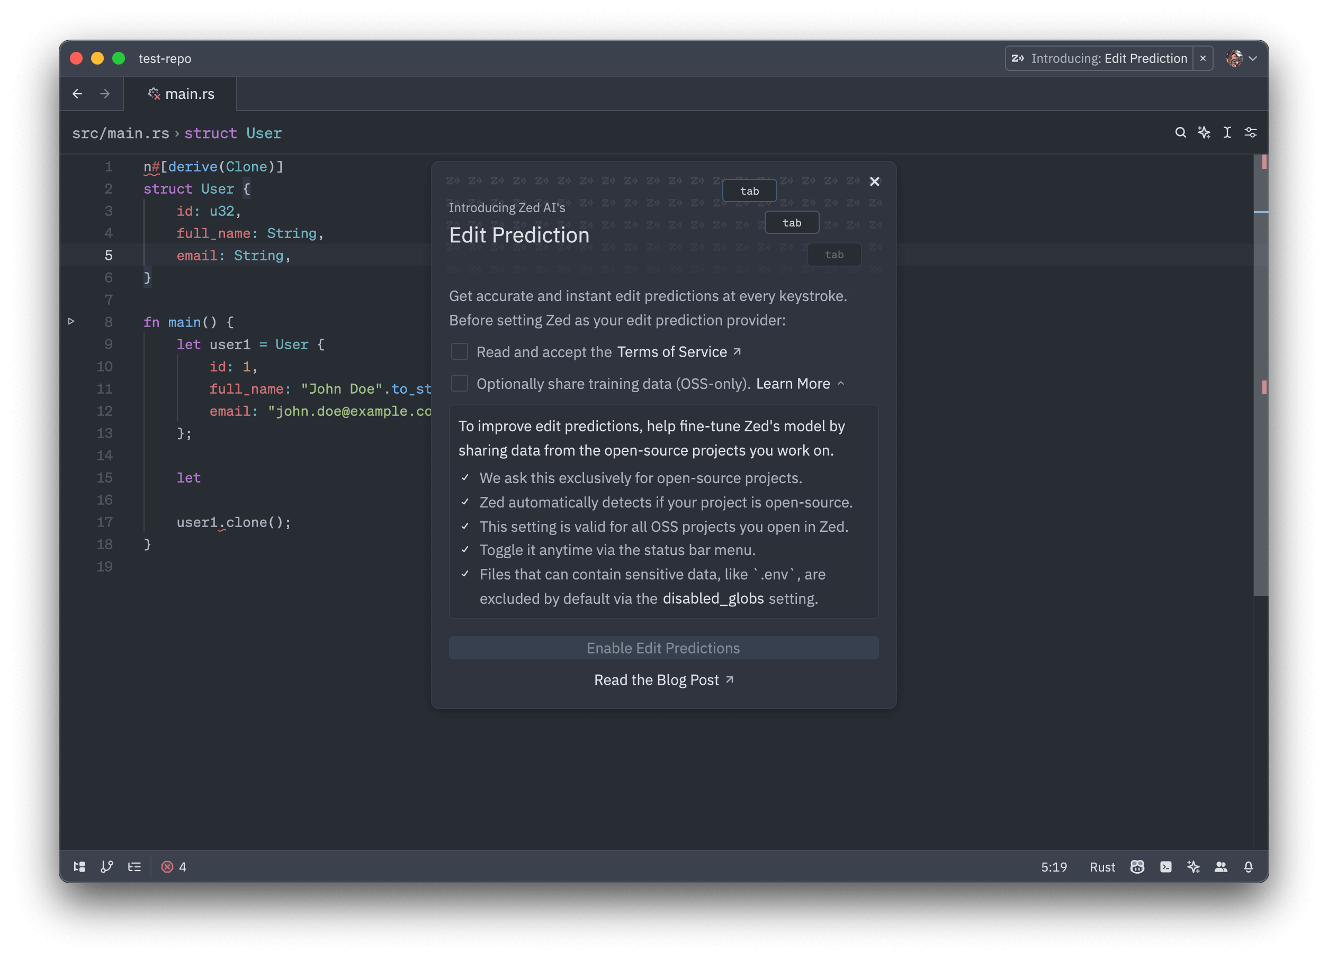The image size is (1328, 961).
Task: Click line number 17 in gutter
Action: tap(104, 522)
